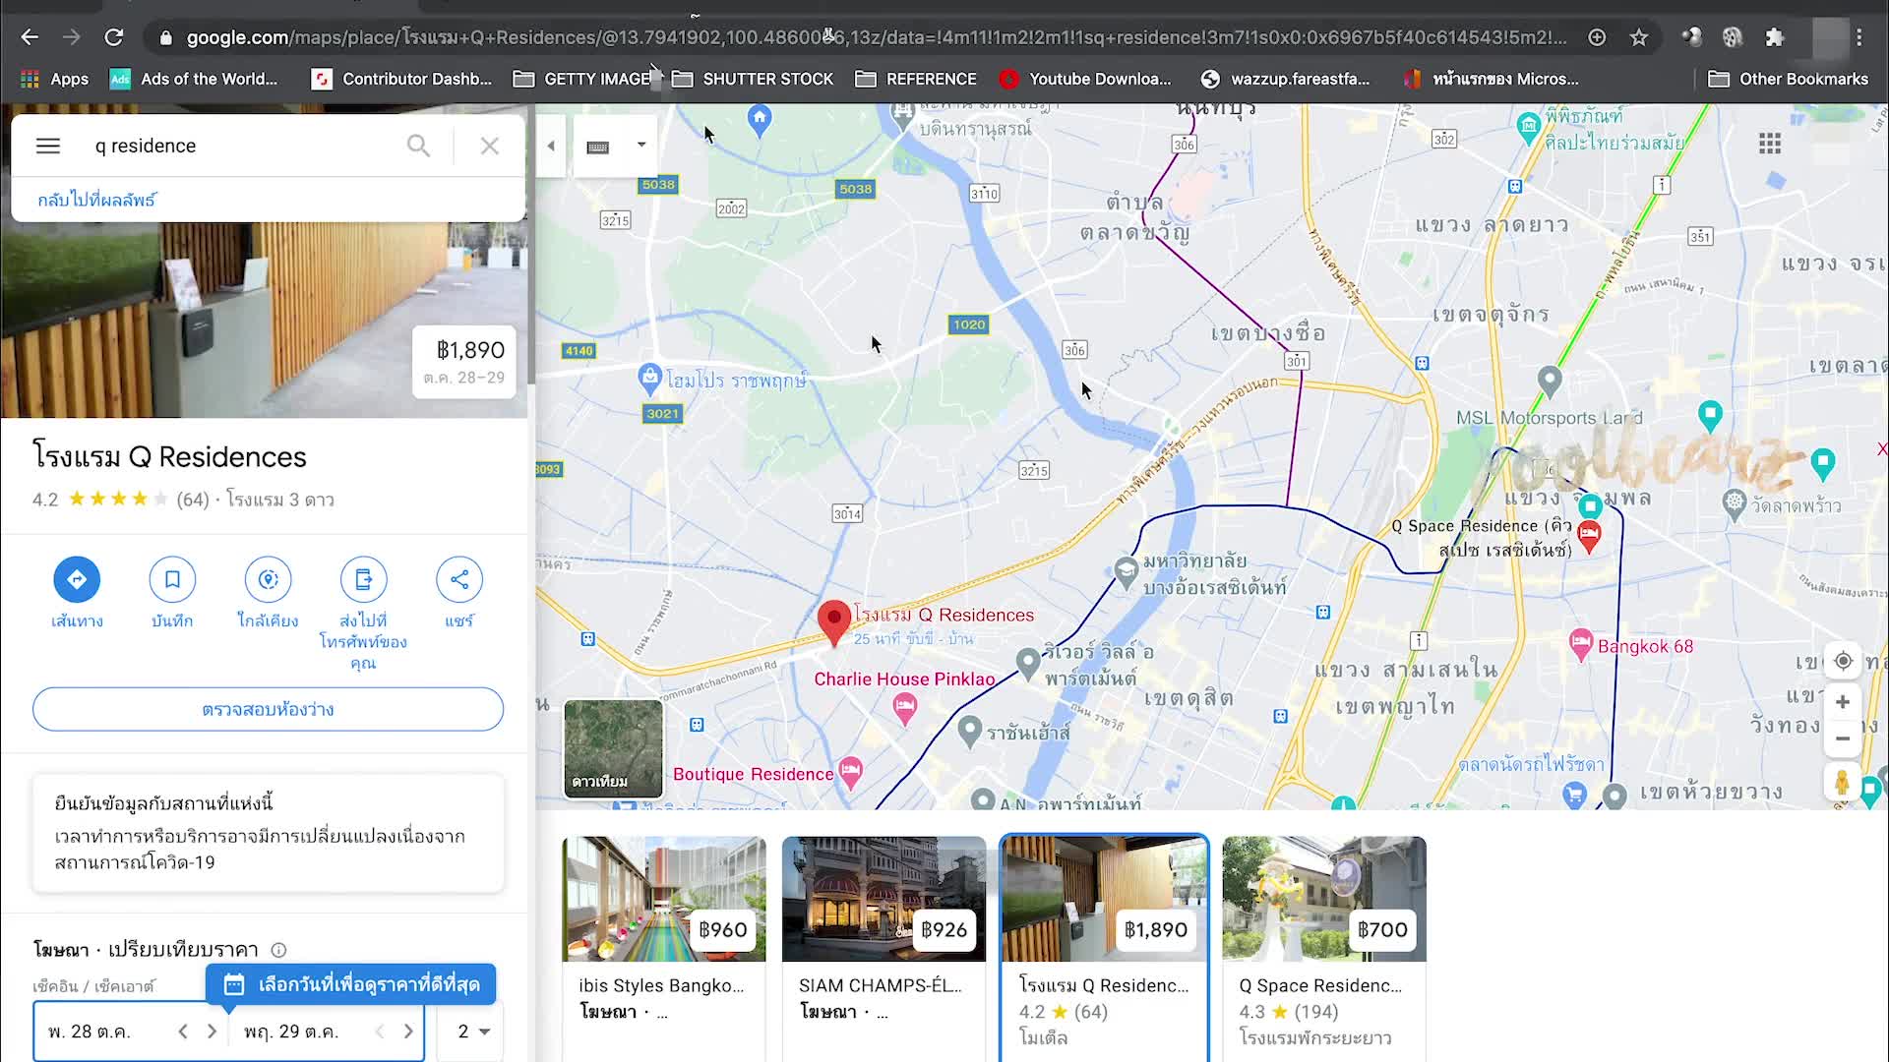1889x1062 pixels.
Task: Advance check-out date with next arrow
Action: (x=408, y=1032)
